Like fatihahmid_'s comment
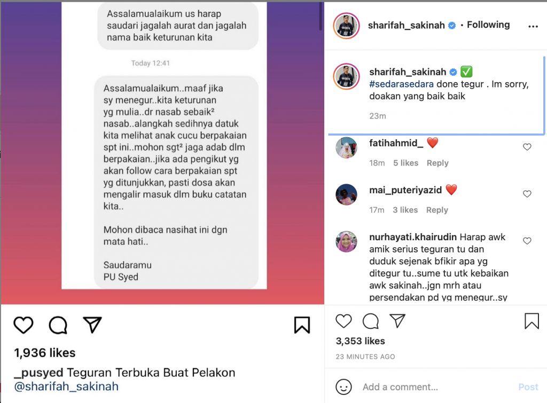The image size is (547, 403). click(x=527, y=147)
